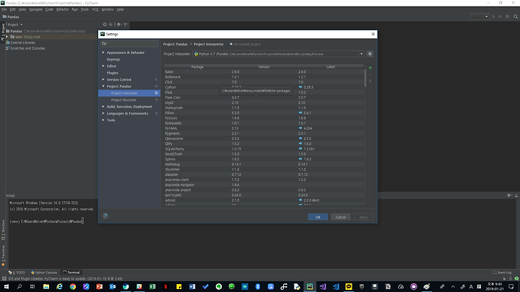The height and width of the screenshot is (292, 520).
Task: Click the Apply button
Action: tap(363, 217)
